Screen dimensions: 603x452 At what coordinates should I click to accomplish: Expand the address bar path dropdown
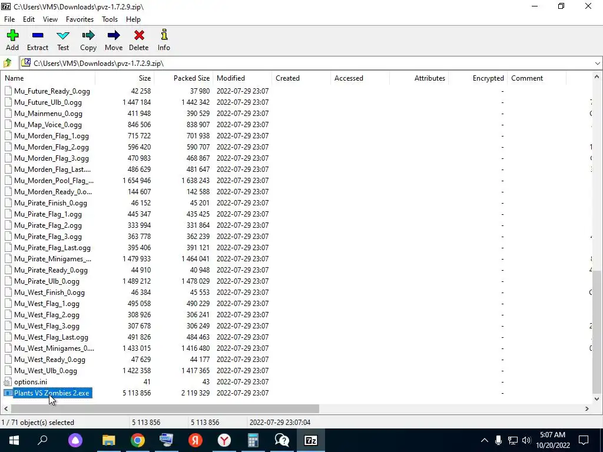[x=597, y=64]
